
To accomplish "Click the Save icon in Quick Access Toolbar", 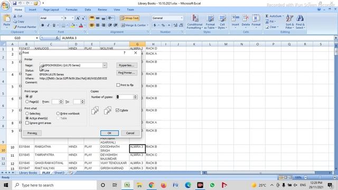I will coord(14,3).
